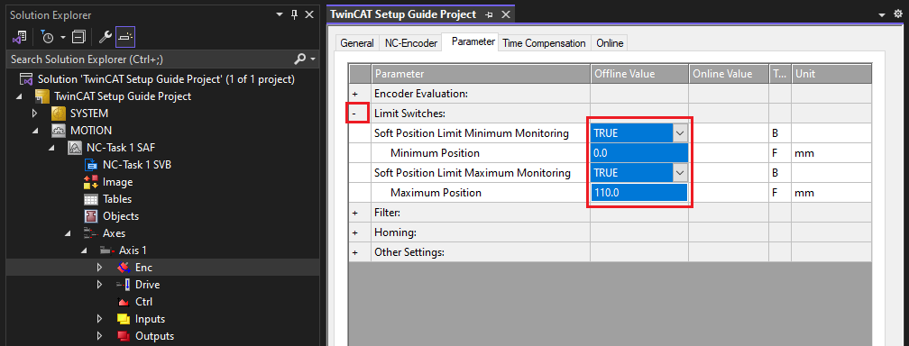Select the Ctrl tree item label
The width and height of the screenshot is (909, 346).
tap(143, 302)
